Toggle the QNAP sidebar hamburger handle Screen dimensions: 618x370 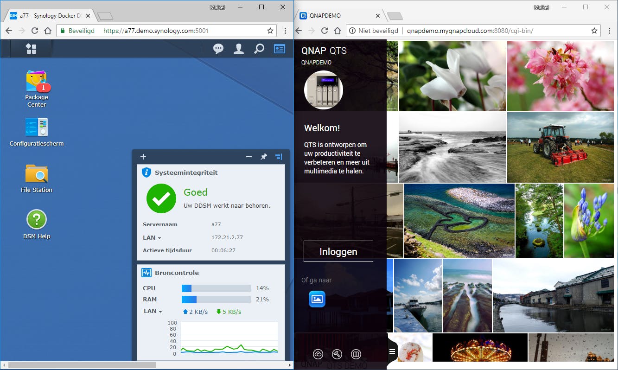[x=392, y=351]
